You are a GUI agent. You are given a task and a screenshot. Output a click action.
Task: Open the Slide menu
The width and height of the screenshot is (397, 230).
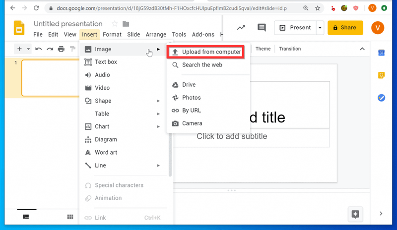(133, 34)
